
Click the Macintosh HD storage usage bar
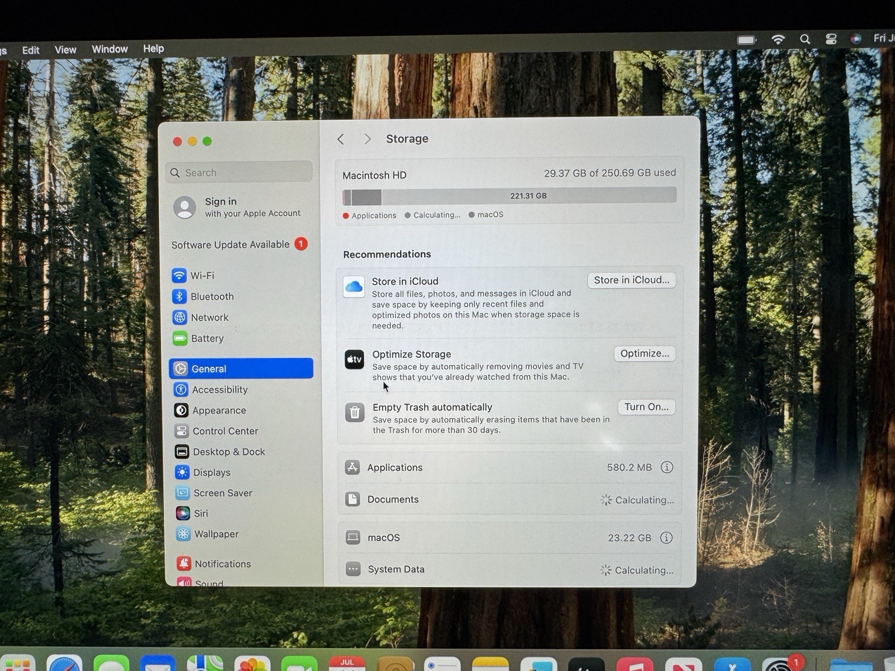(510, 196)
